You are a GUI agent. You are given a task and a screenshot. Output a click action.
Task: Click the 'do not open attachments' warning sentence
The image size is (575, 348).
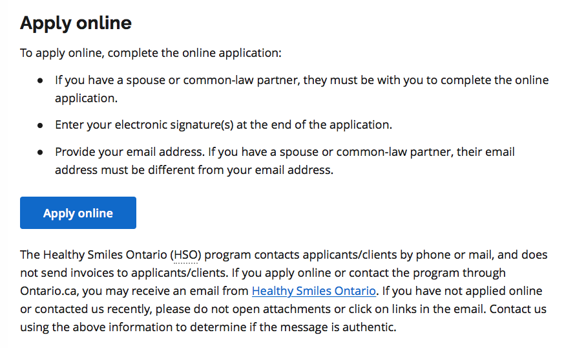tap(243, 309)
